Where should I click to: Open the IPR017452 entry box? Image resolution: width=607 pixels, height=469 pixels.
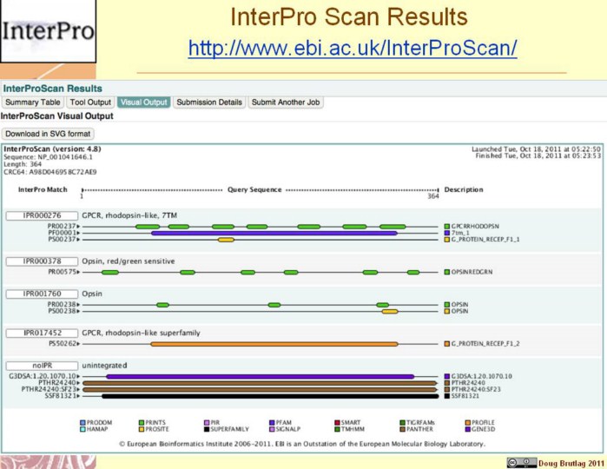click(42, 333)
